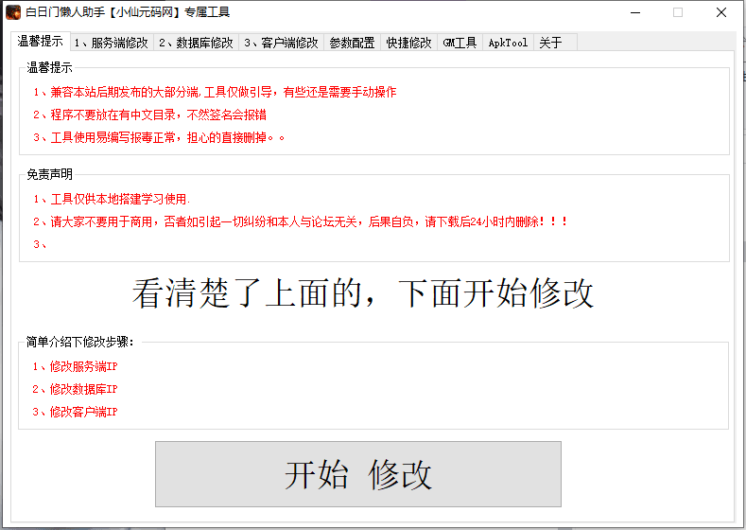This screenshot has width=746, height=530.
Task: Click the app icon in title bar
Action: (13, 12)
